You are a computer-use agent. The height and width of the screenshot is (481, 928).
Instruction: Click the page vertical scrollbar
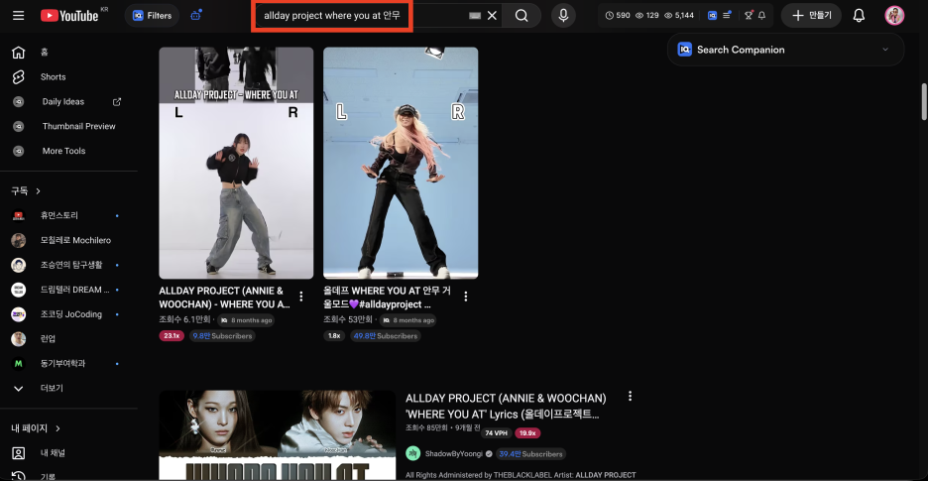pyautogui.click(x=924, y=101)
